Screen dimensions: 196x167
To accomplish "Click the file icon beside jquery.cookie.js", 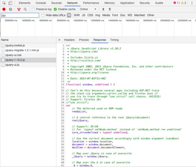I will point(3,45).
